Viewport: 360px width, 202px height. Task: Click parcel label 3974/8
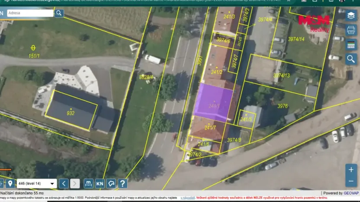234,140
